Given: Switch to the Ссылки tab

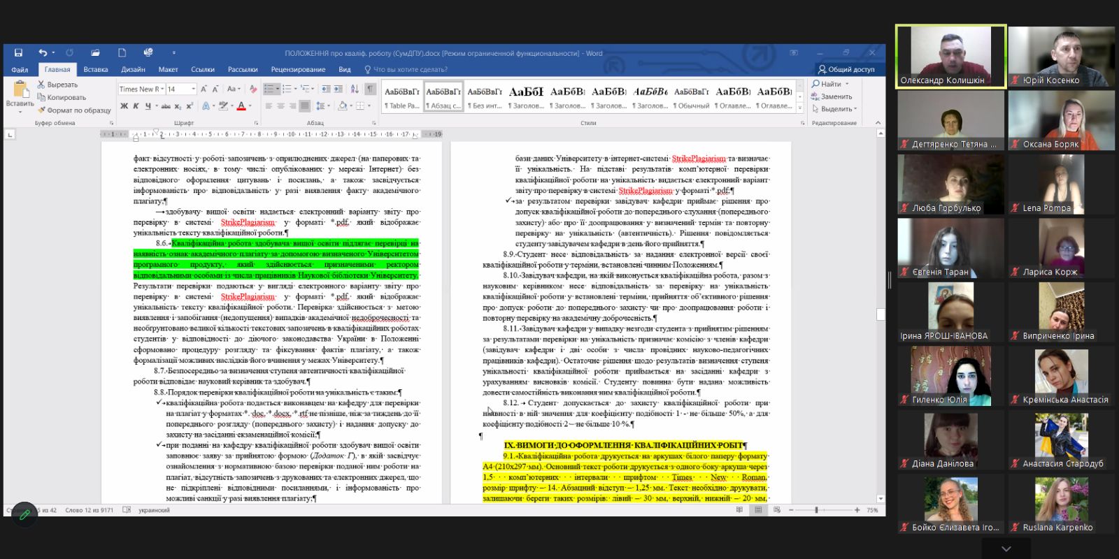Looking at the screenshot, I should pos(203,69).
